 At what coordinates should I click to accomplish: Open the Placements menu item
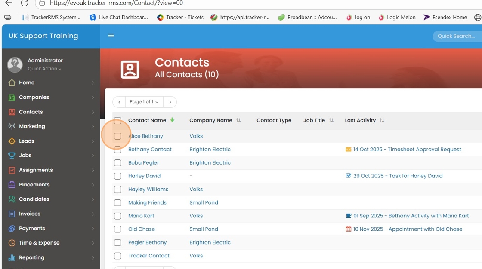[x=51, y=184]
